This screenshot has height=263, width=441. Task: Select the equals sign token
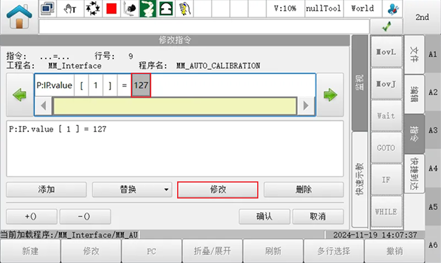[x=124, y=85]
